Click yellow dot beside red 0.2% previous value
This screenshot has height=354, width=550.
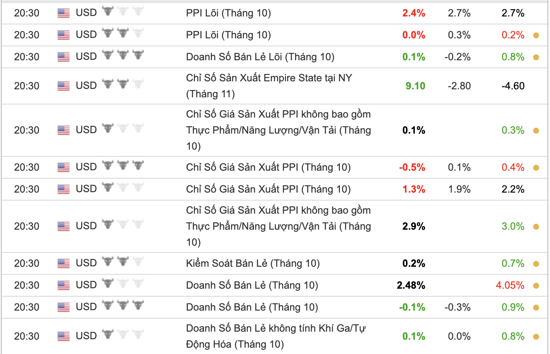536,35
